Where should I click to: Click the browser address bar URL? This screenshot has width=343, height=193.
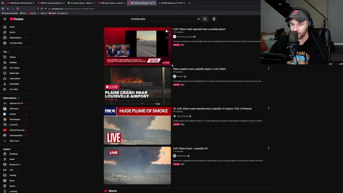click(x=71, y=9)
